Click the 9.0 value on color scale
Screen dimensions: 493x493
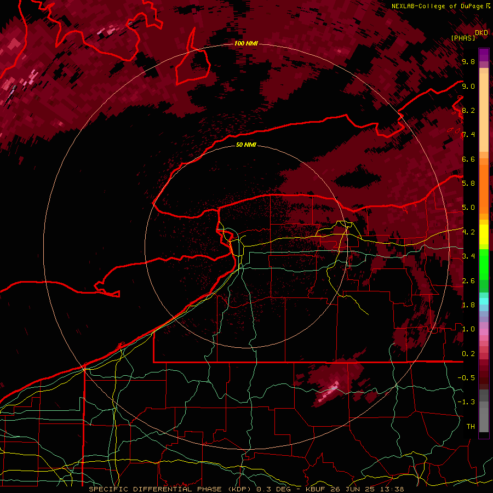tap(468, 86)
